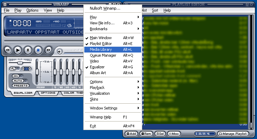This screenshot has width=257, height=139.
Task: Open the Help menu in Playlist Editor
Action: [x=167, y=10]
